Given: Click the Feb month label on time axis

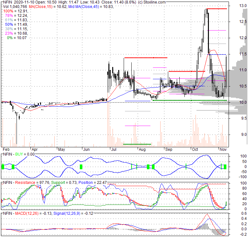Looking at the screenshot, I should click(x=6, y=149).
